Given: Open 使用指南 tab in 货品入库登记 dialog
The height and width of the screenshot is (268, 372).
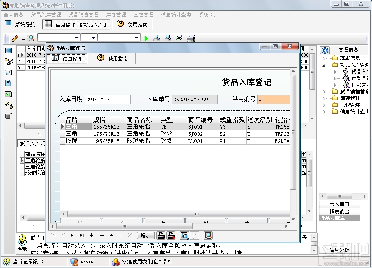Looking at the screenshot, I should (113, 58).
